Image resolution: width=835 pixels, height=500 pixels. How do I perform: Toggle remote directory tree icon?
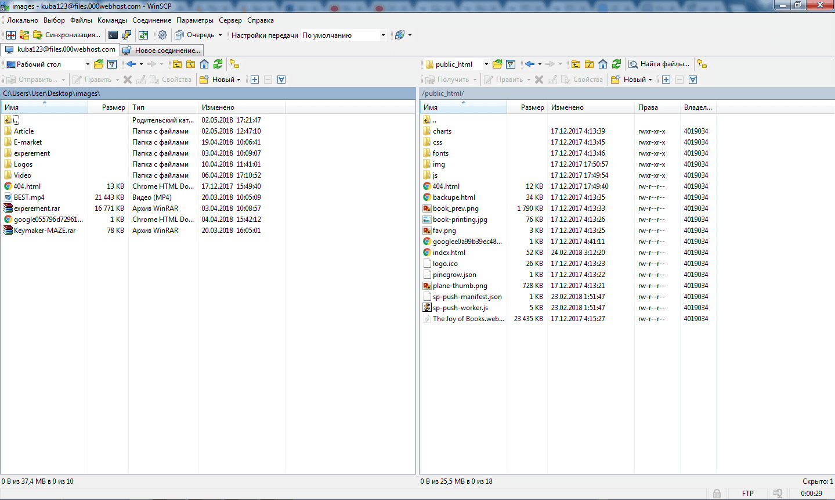702,64
